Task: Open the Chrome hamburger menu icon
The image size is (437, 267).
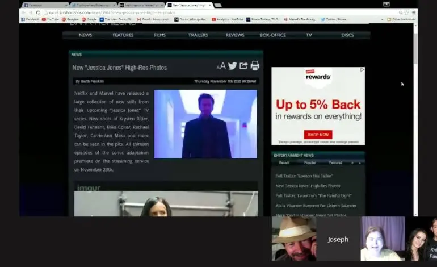Action: coord(414,12)
